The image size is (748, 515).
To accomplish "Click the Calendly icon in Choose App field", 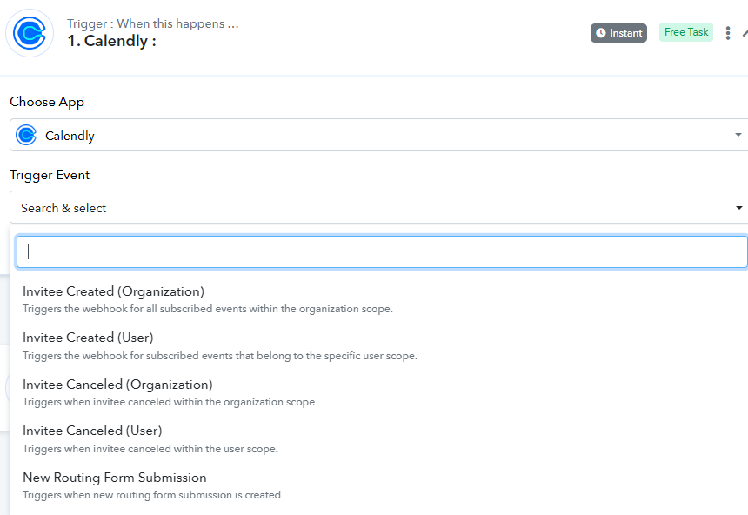I will click(x=26, y=135).
